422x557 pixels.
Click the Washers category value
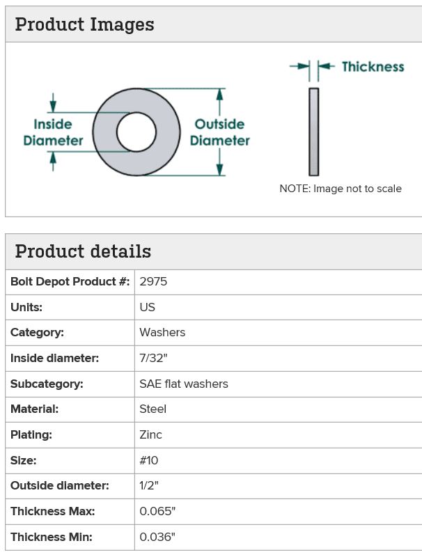pos(162,333)
